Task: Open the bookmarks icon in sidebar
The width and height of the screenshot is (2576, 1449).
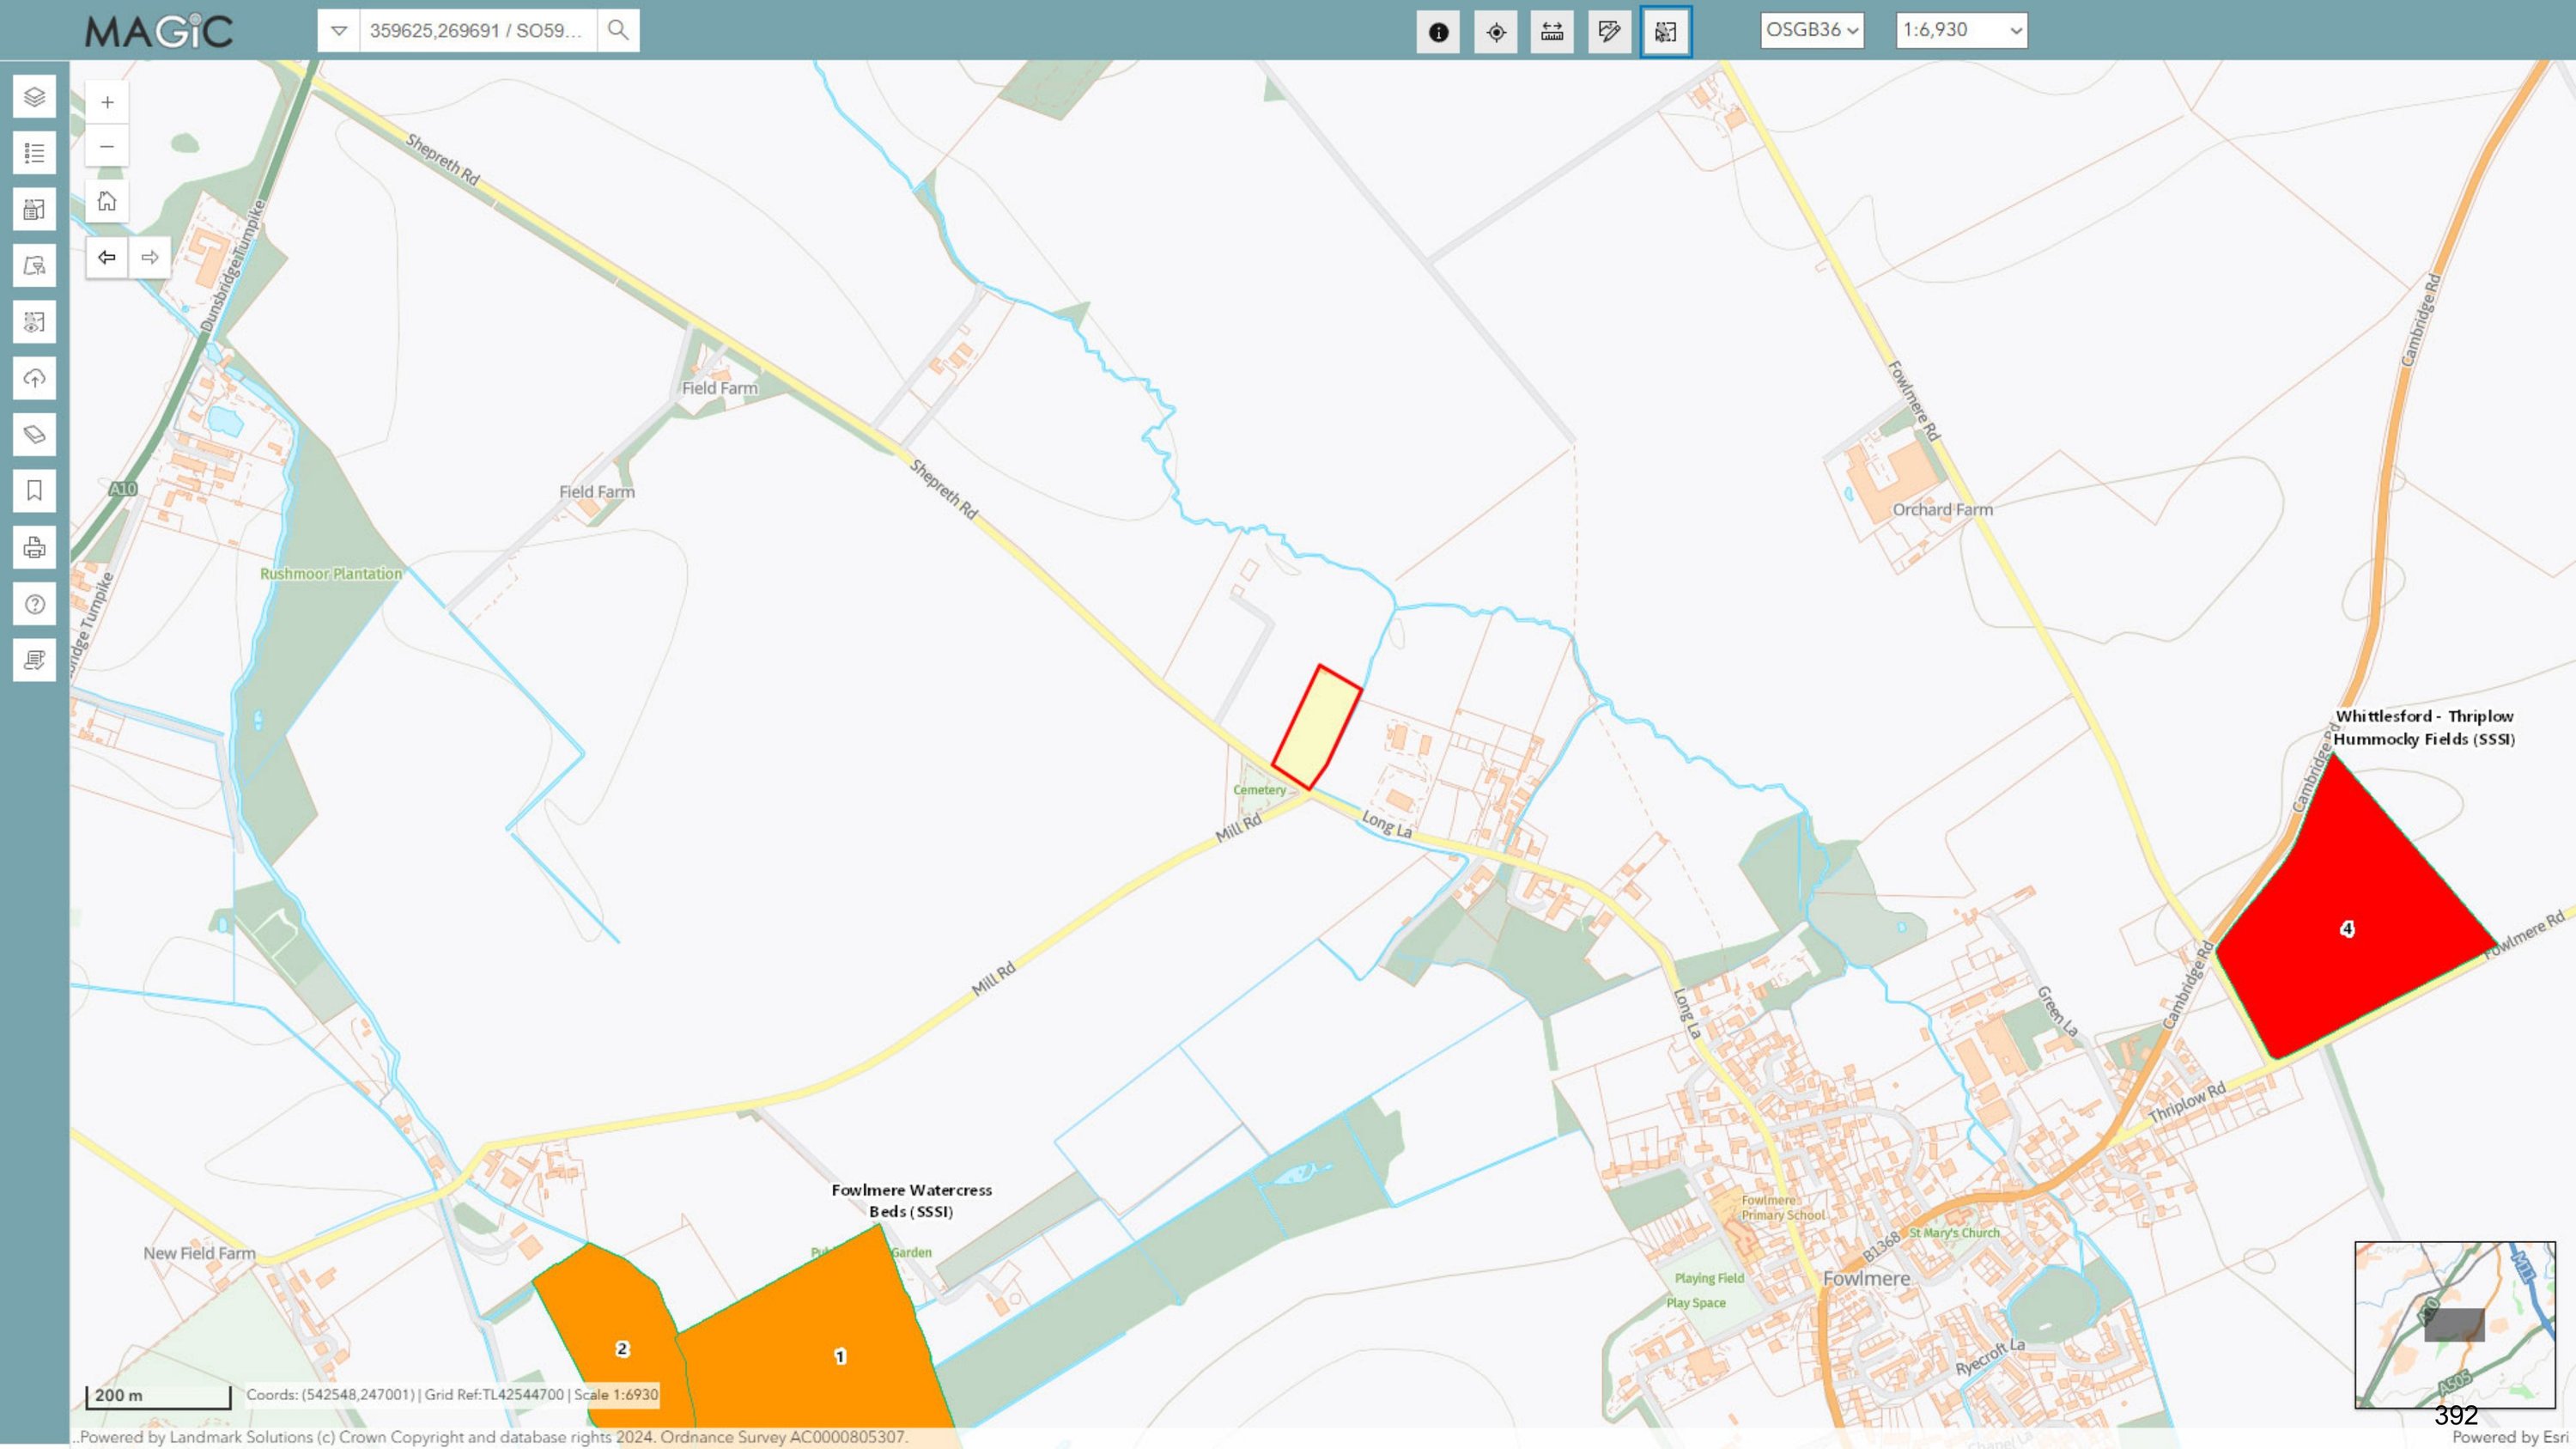Action: [x=34, y=491]
